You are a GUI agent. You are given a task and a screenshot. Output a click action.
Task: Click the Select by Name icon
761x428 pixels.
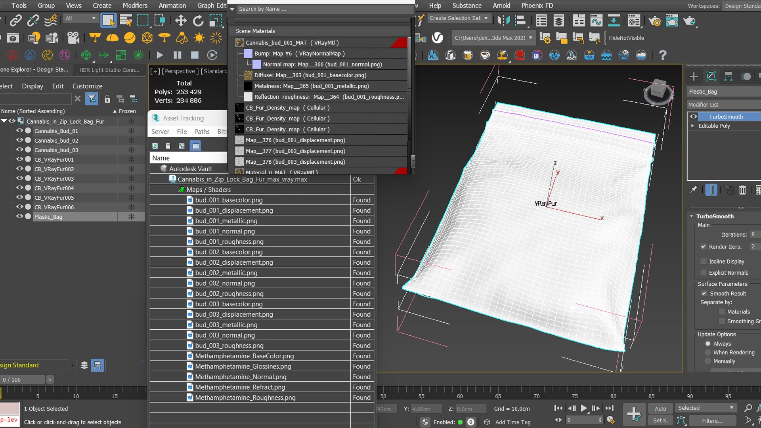point(126,20)
